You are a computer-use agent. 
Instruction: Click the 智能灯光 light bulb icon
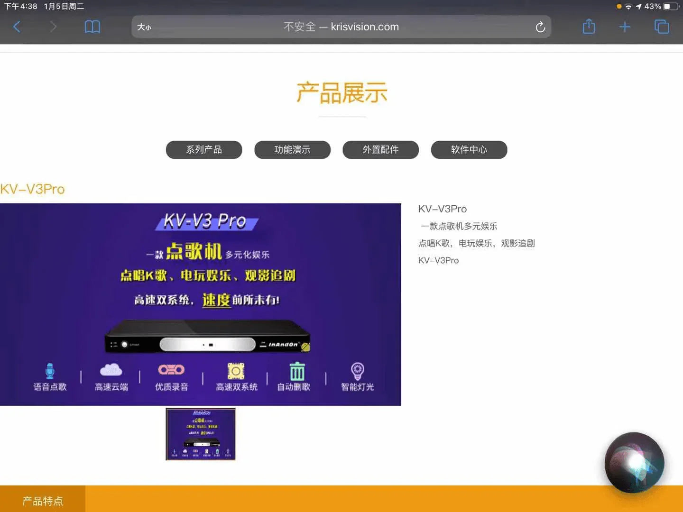pos(357,371)
